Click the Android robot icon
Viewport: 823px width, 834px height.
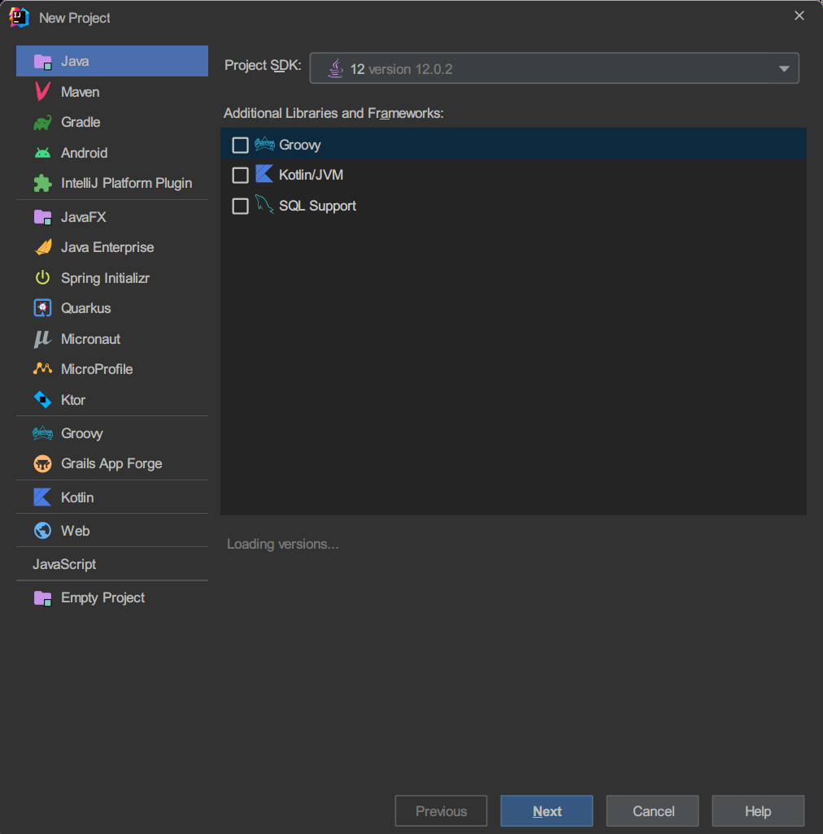[x=42, y=153]
